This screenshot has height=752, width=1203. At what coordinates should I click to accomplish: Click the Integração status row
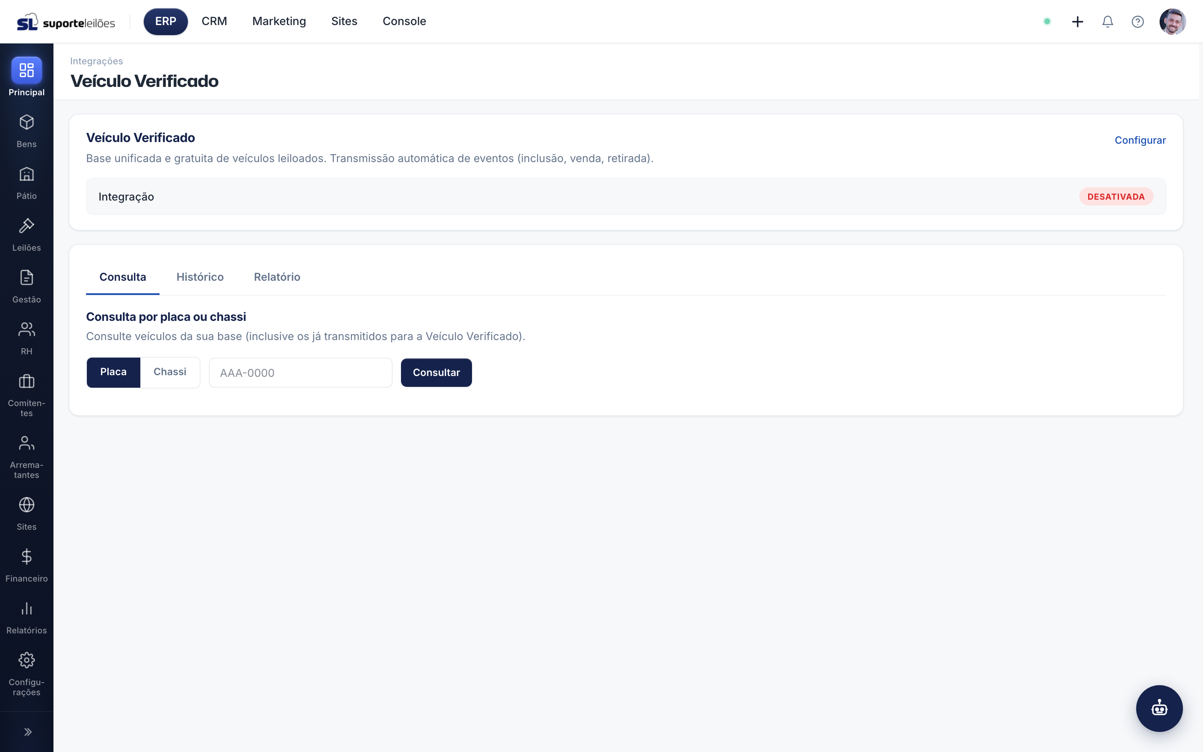click(626, 196)
